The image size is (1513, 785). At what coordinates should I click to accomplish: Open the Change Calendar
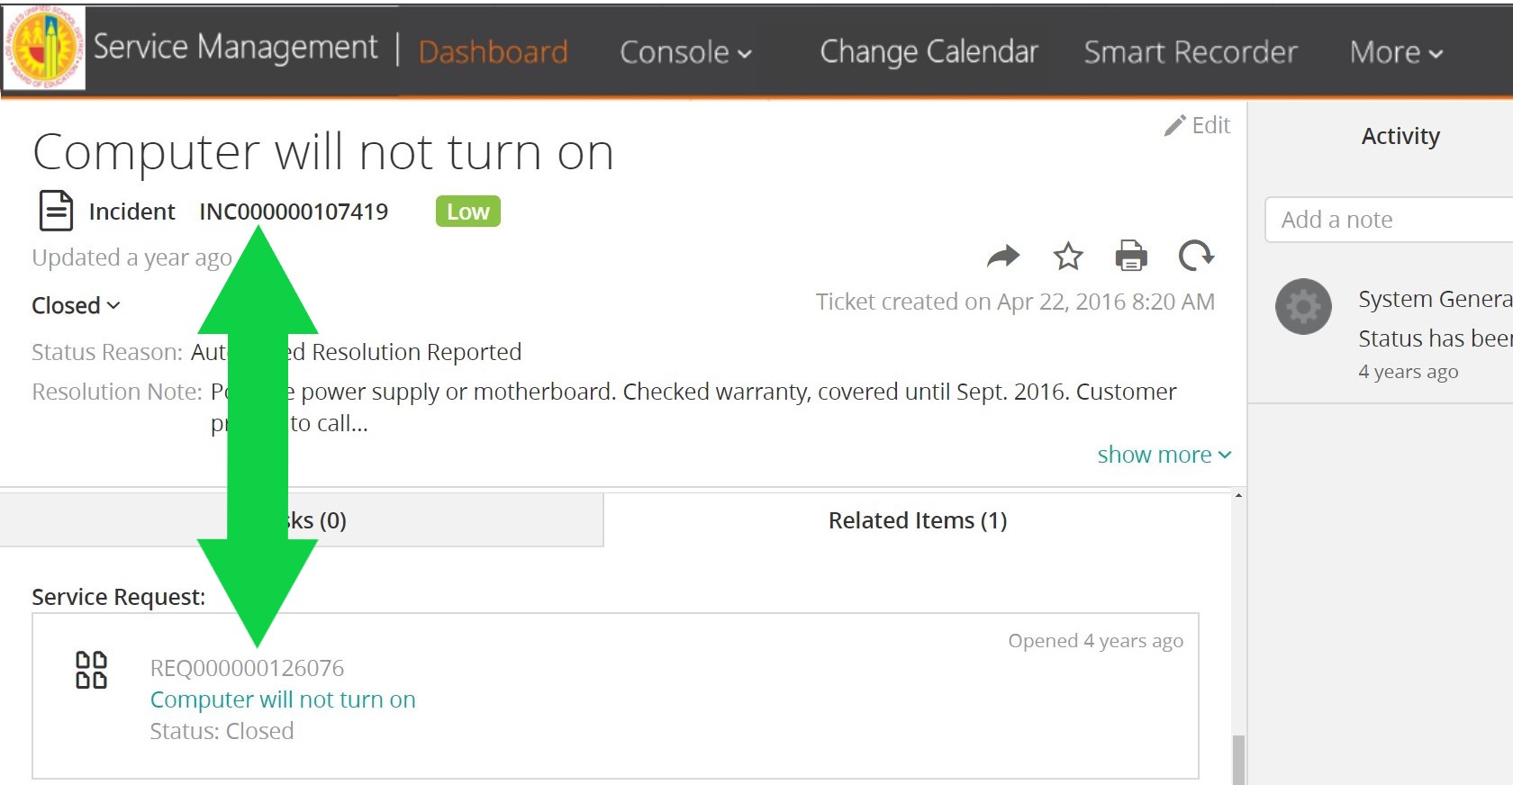[929, 52]
